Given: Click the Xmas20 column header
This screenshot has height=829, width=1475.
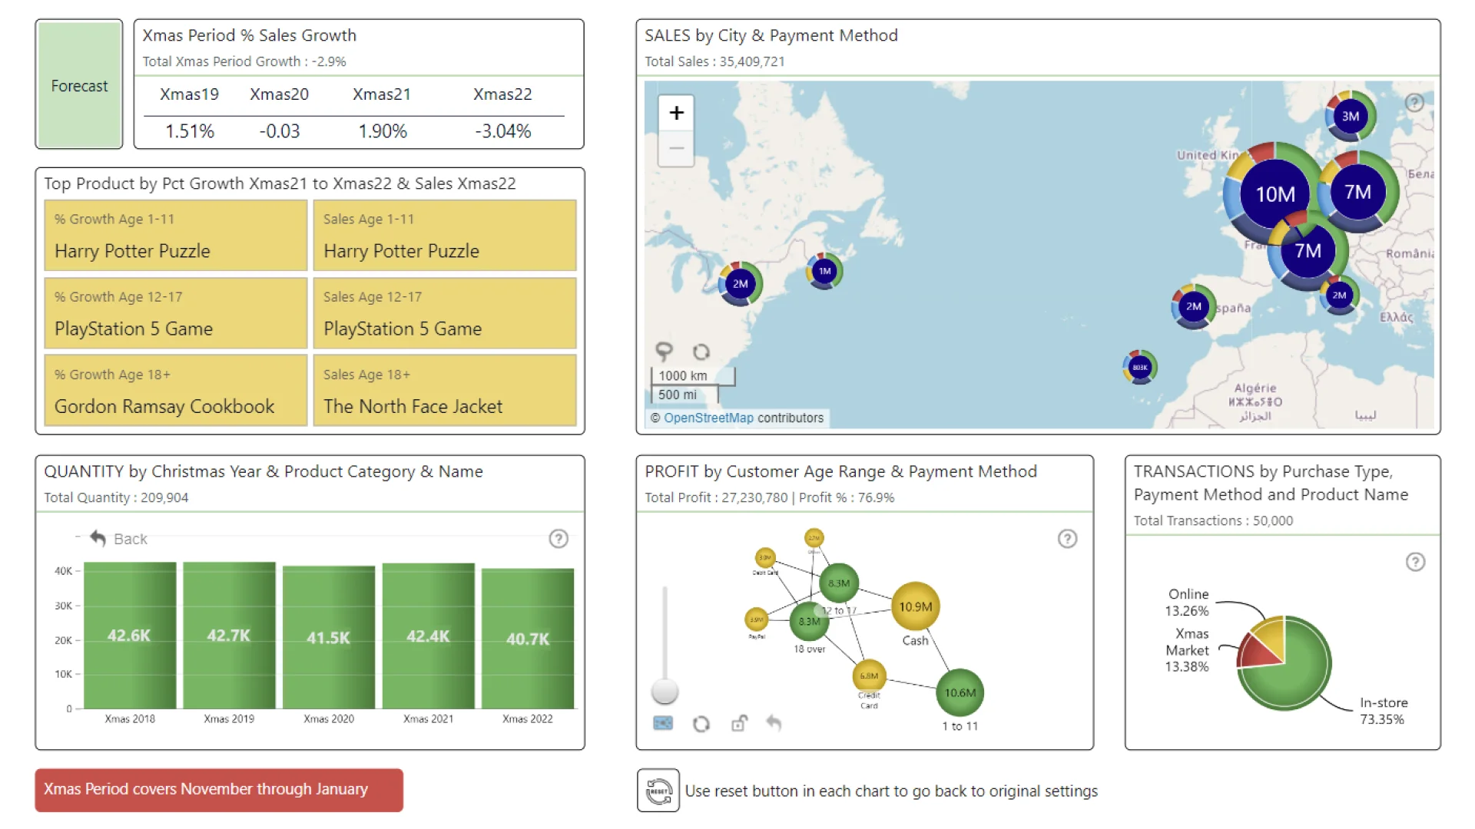Looking at the screenshot, I should click(279, 94).
